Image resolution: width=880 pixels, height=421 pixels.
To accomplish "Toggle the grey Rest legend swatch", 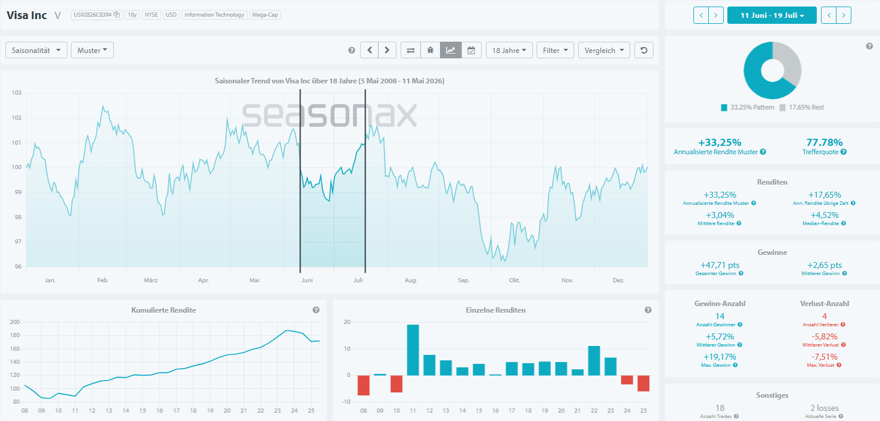I will [x=782, y=108].
